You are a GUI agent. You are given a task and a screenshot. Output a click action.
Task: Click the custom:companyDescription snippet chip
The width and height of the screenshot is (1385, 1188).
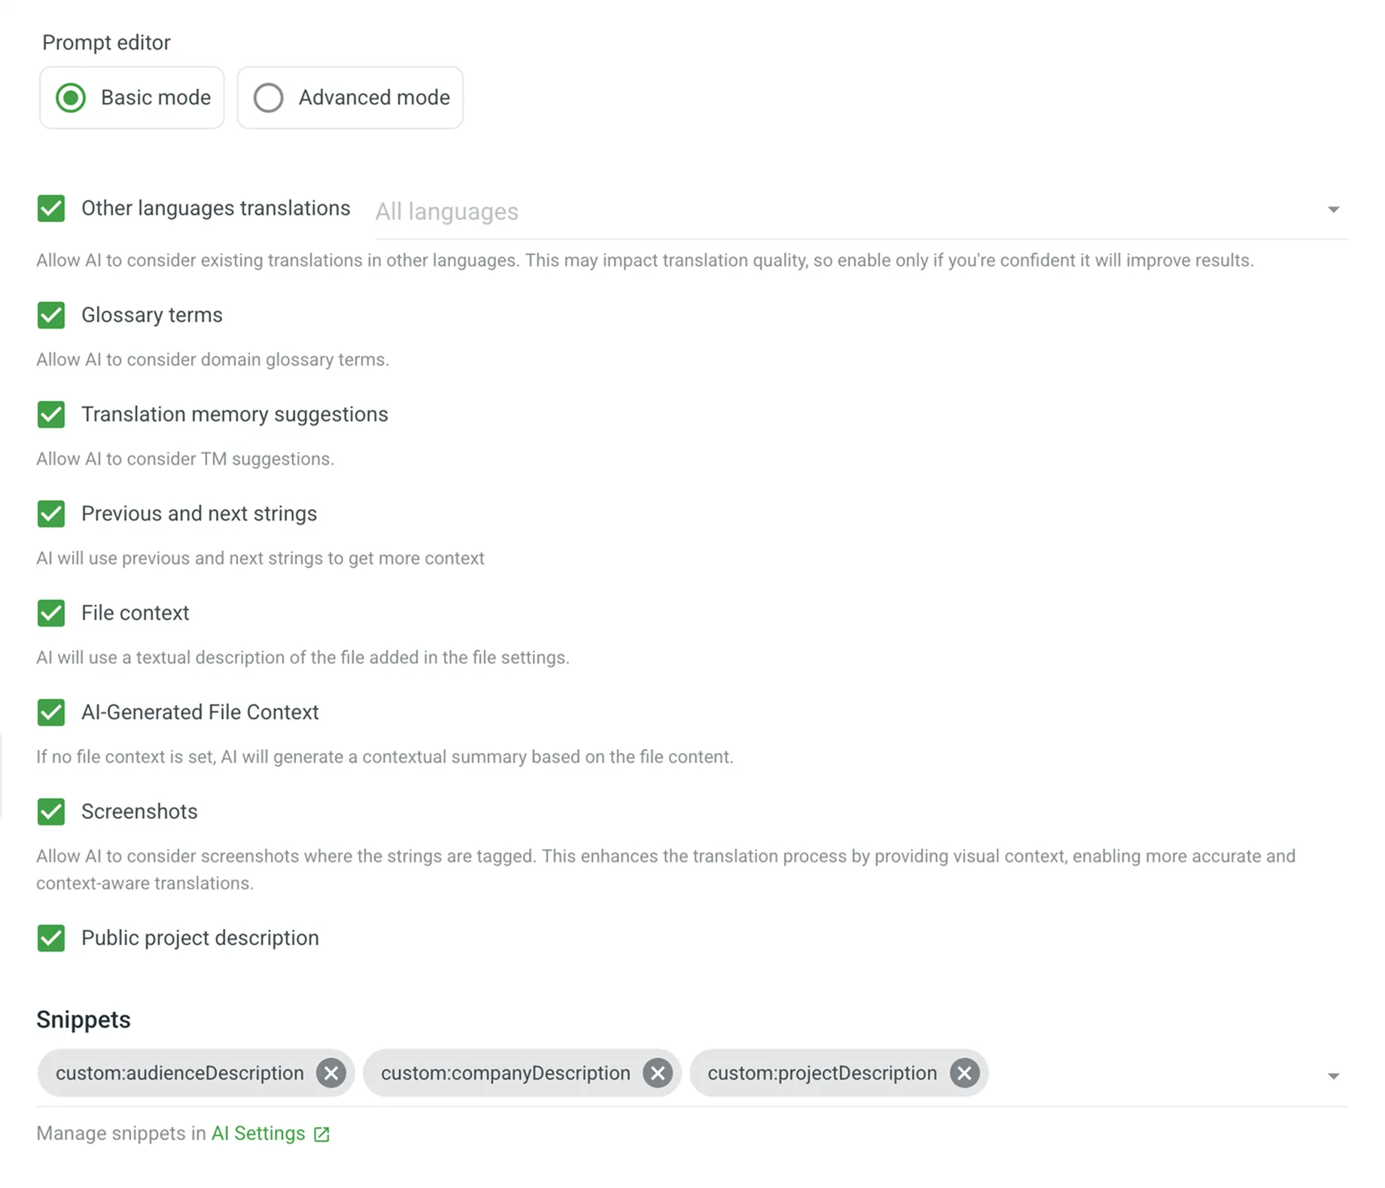(x=505, y=1074)
